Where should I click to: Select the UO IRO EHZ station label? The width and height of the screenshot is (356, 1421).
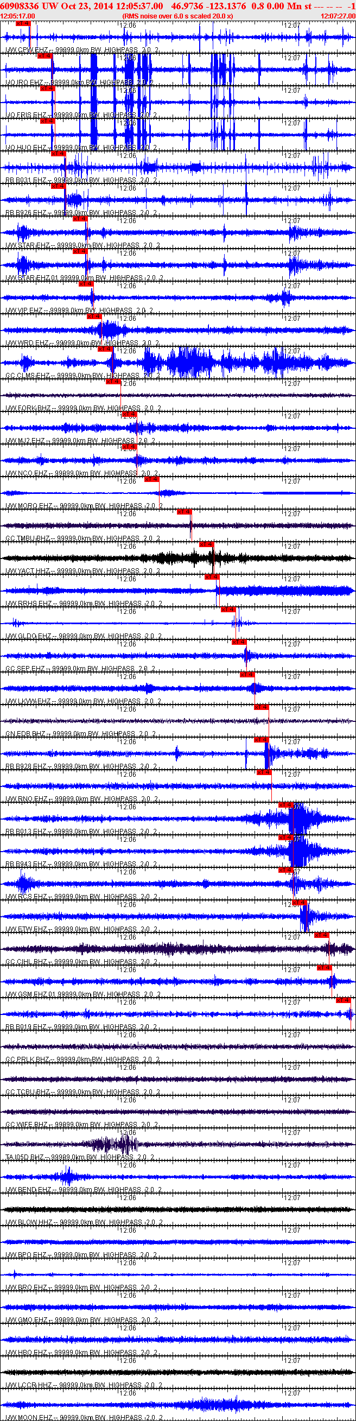tap(79, 83)
